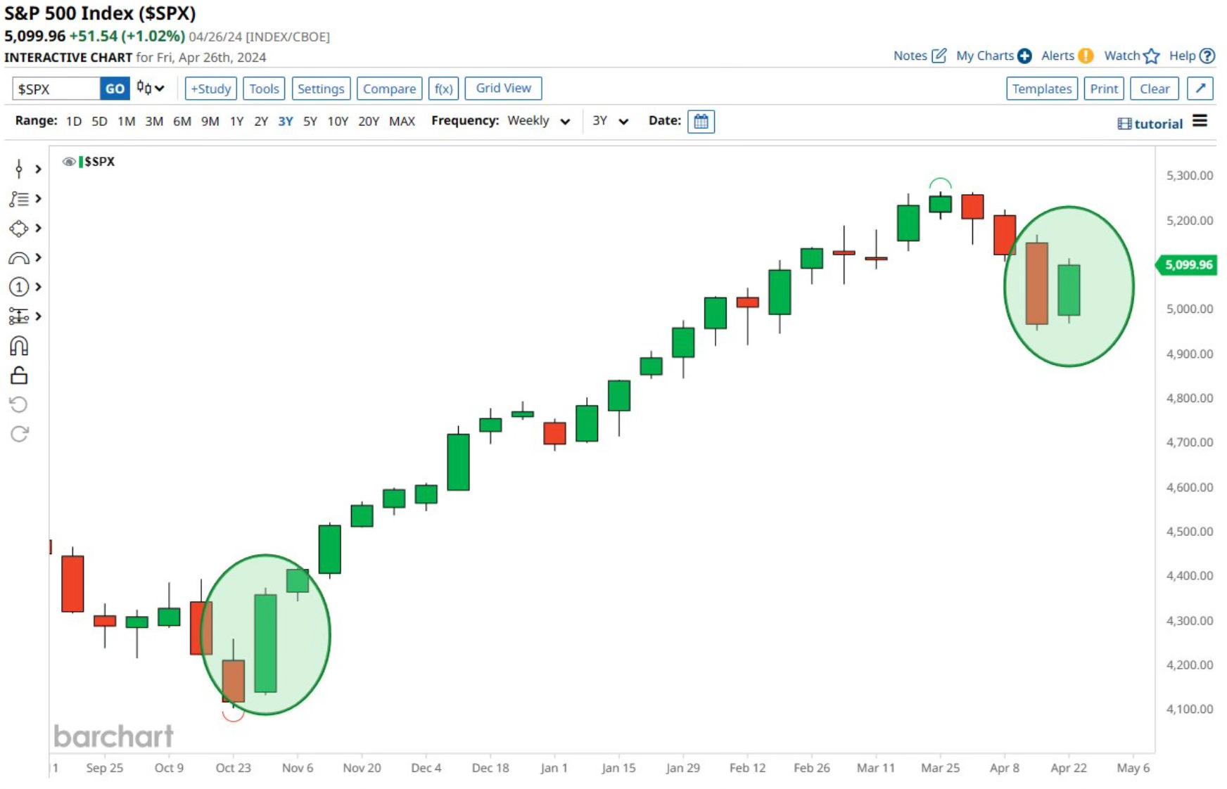Click the Print button

1104,89
